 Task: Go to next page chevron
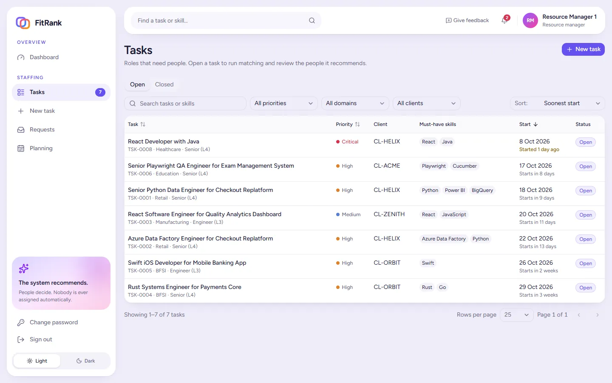pos(598,315)
